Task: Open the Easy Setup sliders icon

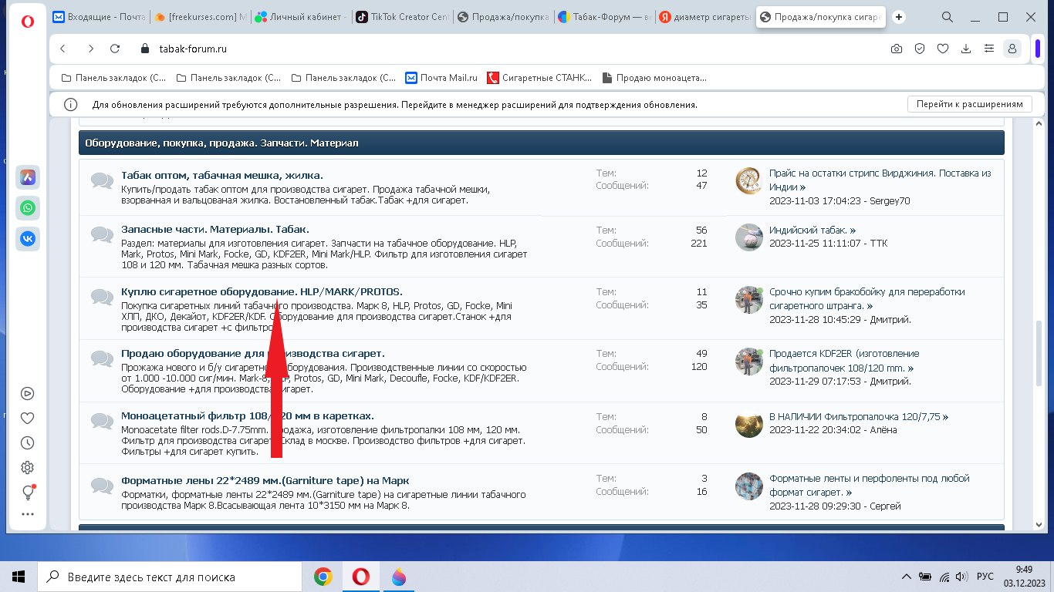Action: point(988,49)
